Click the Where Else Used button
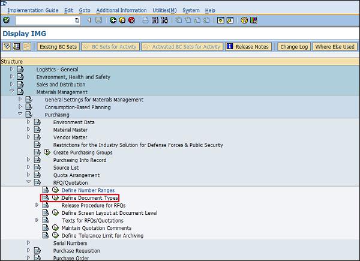Viewport: 360px width, 261px height. [334, 47]
